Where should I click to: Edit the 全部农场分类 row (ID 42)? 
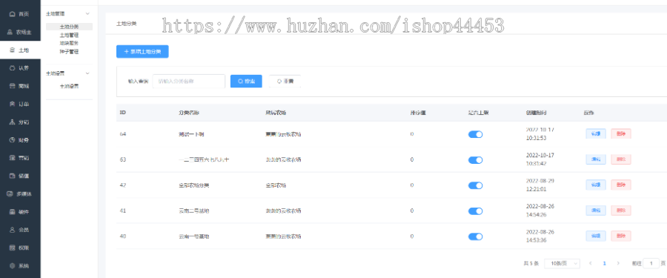click(x=596, y=185)
